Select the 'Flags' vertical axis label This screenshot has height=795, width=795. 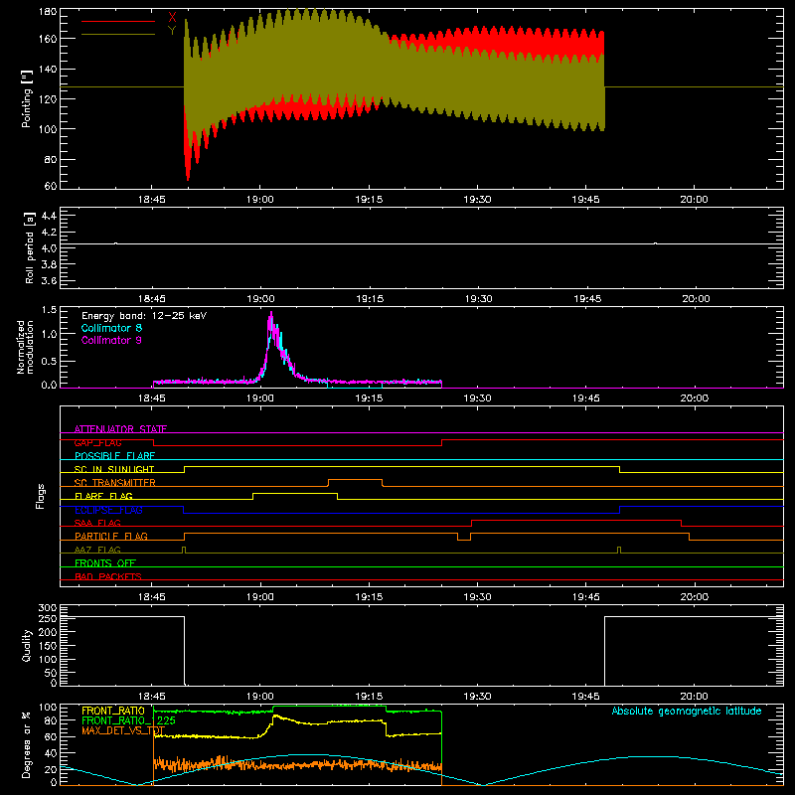tap(40, 496)
